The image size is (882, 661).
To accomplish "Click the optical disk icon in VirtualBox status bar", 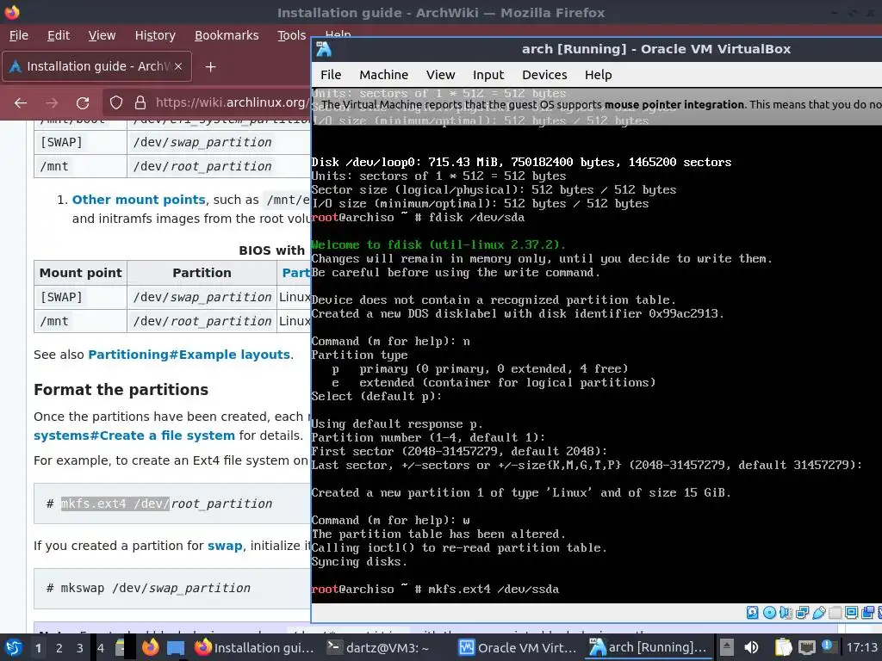I will click(769, 612).
